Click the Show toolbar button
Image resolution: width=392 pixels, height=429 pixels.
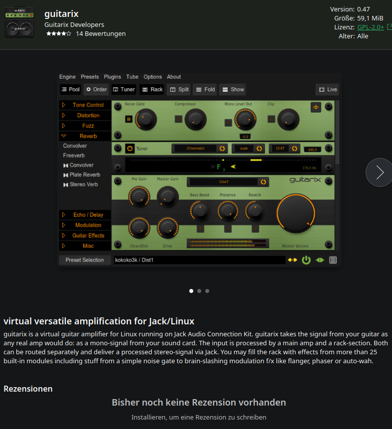(x=233, y=90)
